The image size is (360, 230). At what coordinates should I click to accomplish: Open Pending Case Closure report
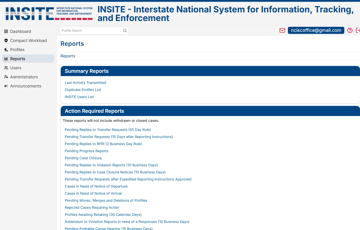(x=83, y=158)
